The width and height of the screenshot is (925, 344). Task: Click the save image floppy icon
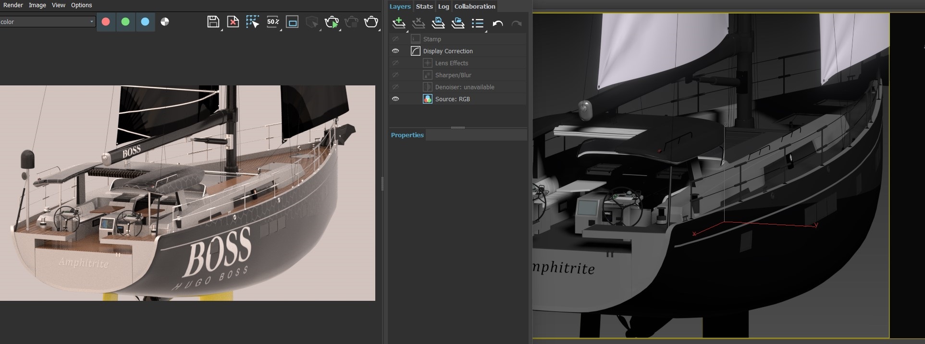(213, 22)
